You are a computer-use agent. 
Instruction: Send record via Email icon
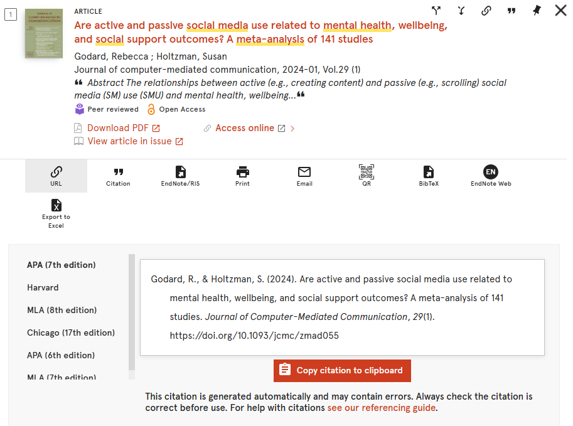[304, 176]
